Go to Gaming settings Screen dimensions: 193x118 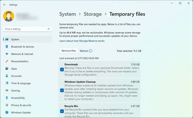[15, 90]
